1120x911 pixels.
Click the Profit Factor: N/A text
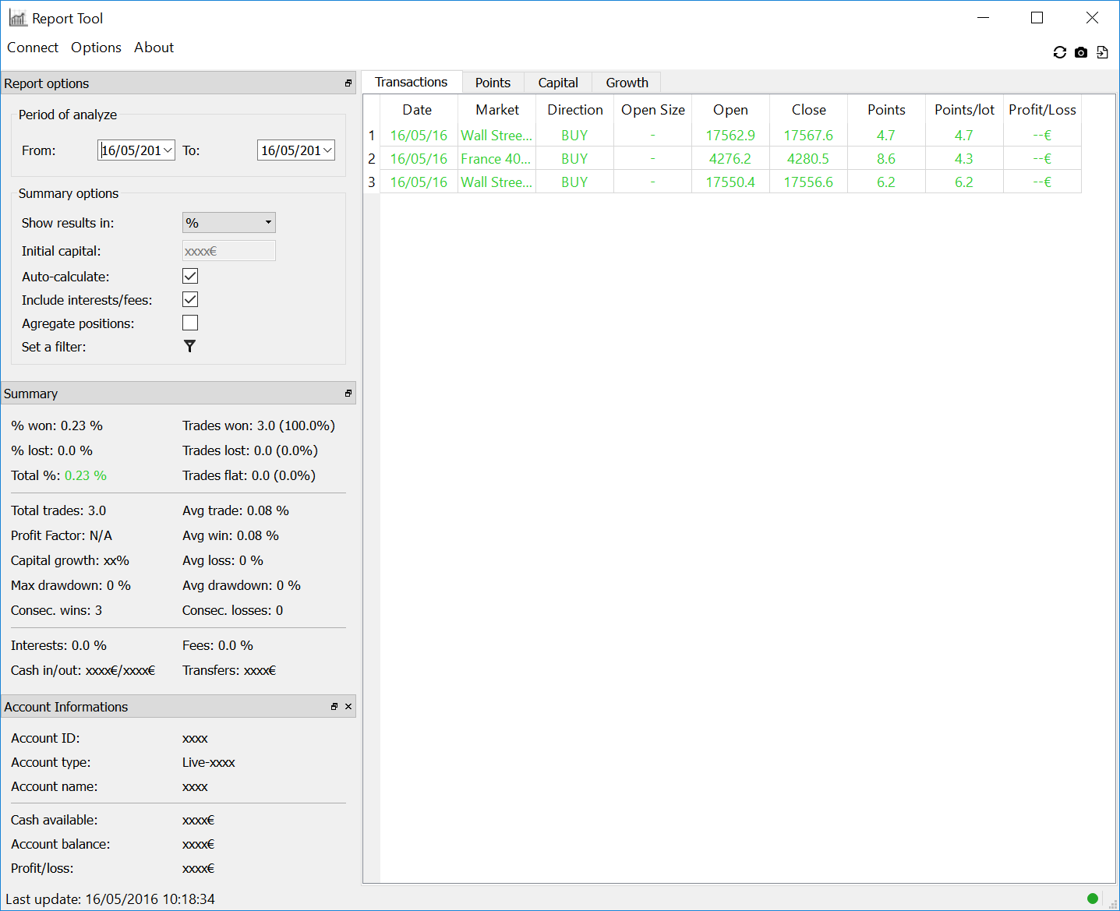pyautogui.click(x=62, y=535)
